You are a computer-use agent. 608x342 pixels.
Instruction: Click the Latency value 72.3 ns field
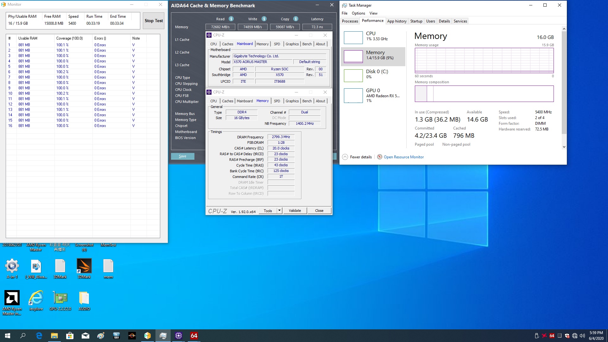(x=317, y=27)
